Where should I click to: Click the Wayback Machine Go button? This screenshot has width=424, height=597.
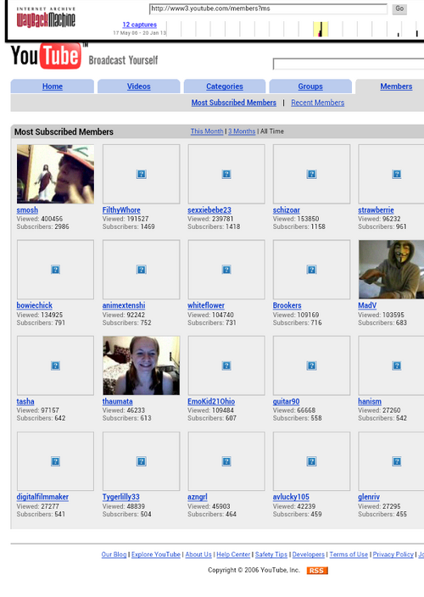399,8
